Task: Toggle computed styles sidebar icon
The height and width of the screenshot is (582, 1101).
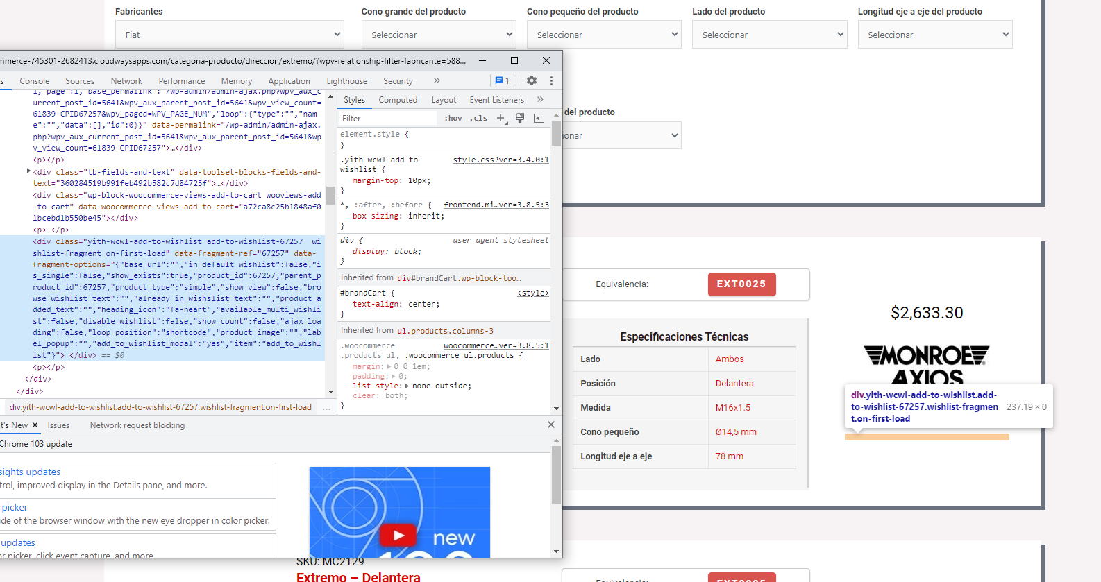Action: click(x=539, y=118)
